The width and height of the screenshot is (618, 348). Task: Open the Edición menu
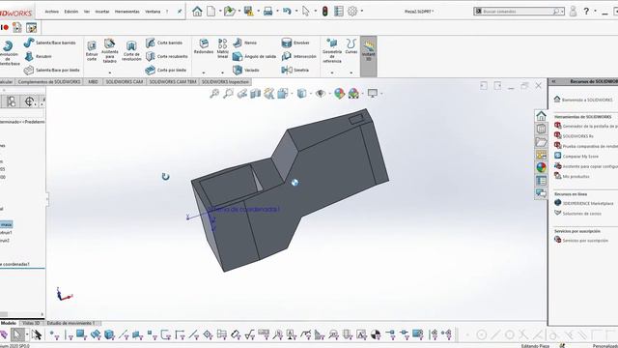pyautogui.click(x=71, y=12)
